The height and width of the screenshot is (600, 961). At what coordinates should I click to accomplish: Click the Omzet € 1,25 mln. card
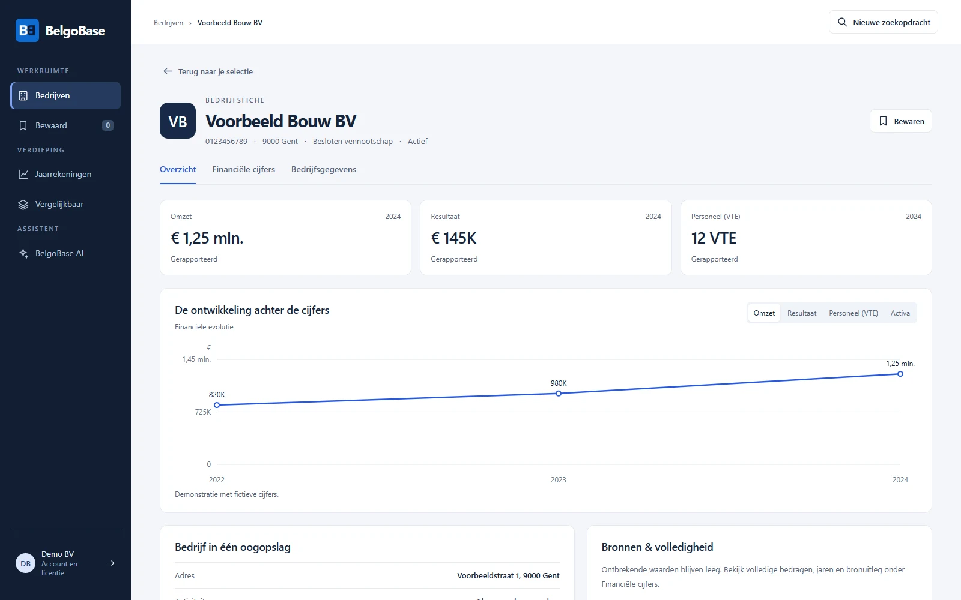point(285,238)
